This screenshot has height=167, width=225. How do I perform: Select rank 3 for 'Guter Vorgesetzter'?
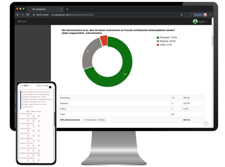coord(39,141)
